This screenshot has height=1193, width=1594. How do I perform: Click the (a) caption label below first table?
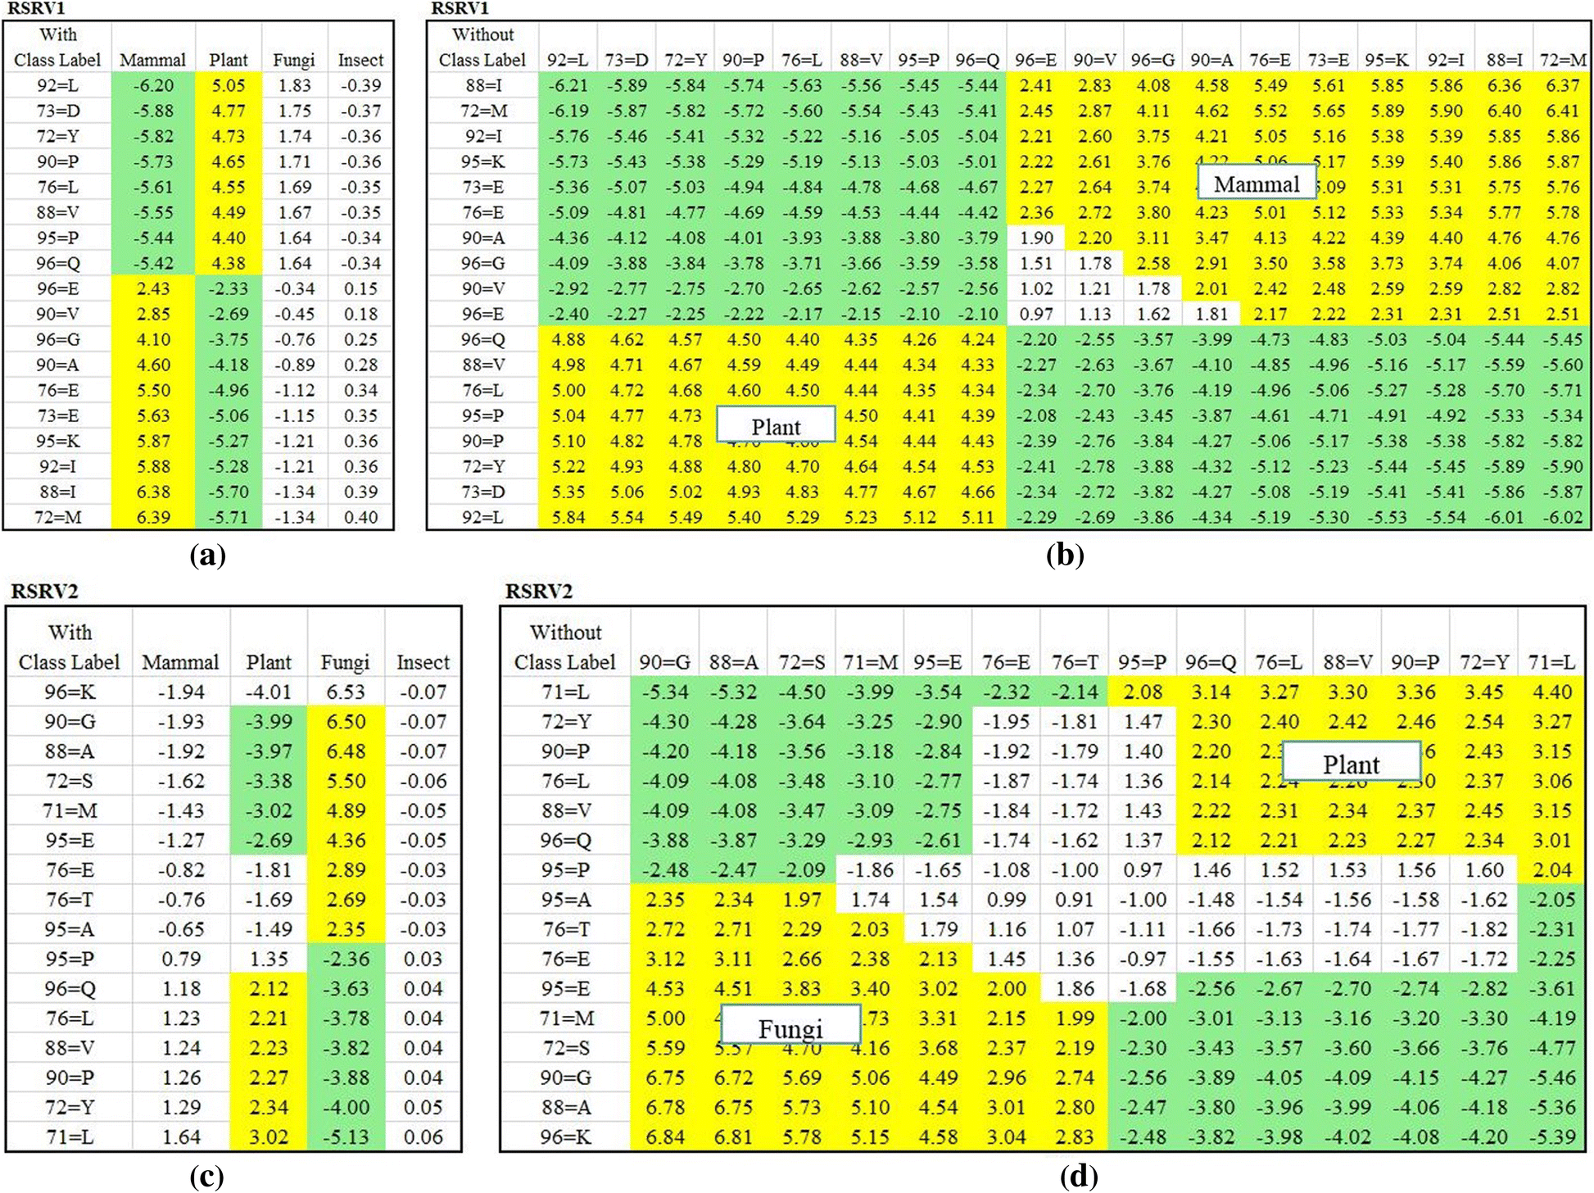(x=207, y=556)
